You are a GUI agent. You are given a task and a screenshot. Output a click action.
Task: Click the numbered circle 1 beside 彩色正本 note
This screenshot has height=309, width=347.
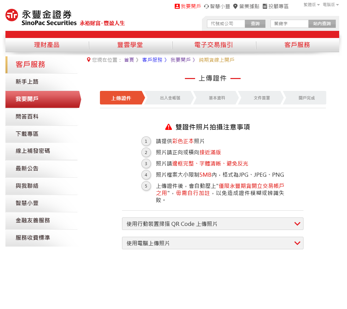146,141
